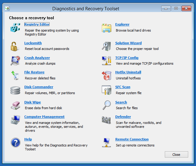Click the 'Search for files' description
Viewport: 196px width, 166px height.
(x=127, y=108)
